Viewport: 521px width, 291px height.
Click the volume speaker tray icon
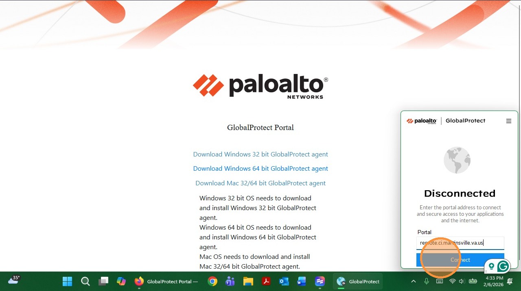[x=462, y=281]
